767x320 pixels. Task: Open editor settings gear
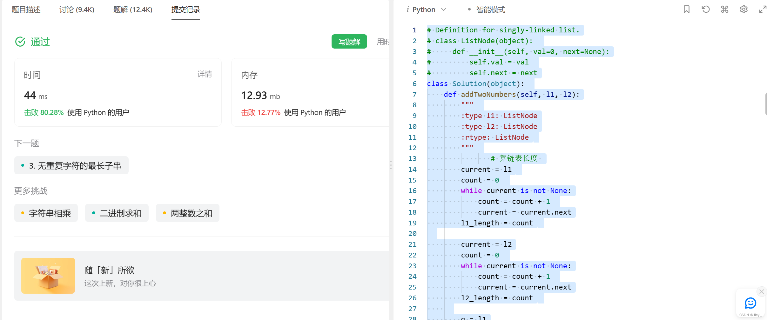tap(744, 10)
